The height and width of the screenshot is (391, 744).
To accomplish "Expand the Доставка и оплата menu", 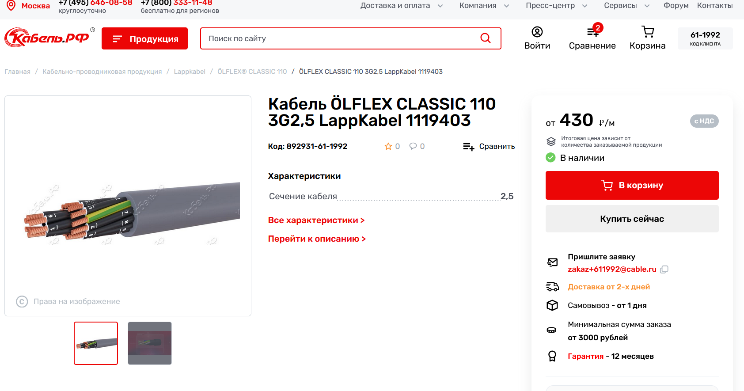I will coord(402,6).
